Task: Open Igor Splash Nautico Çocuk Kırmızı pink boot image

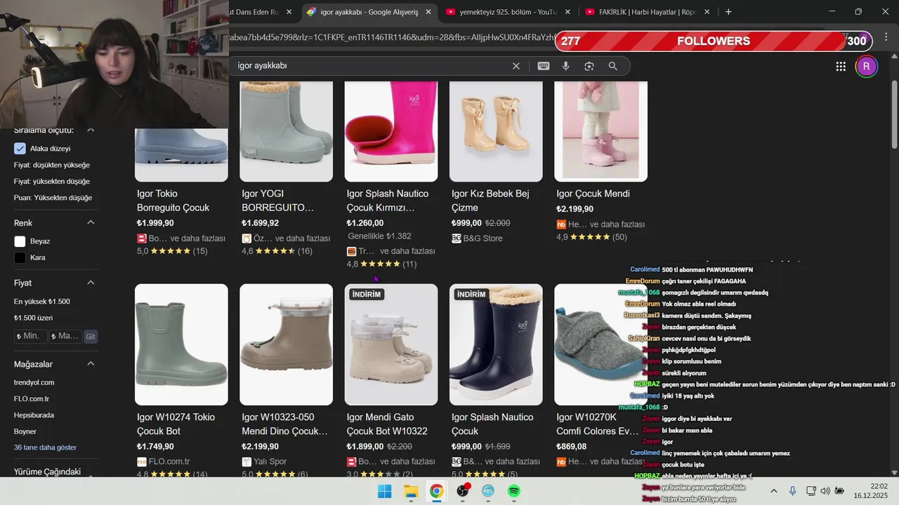Action: tap(391, 131)
